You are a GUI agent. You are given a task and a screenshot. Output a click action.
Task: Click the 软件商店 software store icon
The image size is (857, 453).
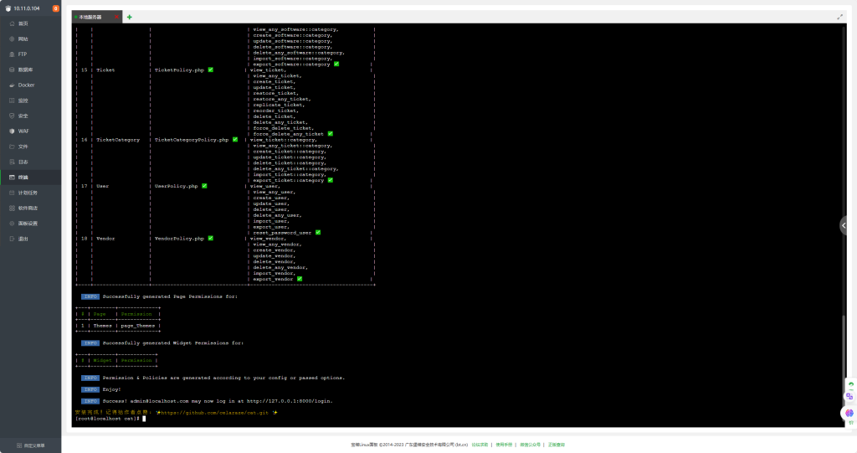12,208
